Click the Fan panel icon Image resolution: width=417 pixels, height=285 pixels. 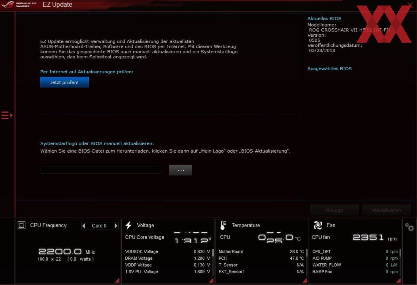click(x=318, y=225)
